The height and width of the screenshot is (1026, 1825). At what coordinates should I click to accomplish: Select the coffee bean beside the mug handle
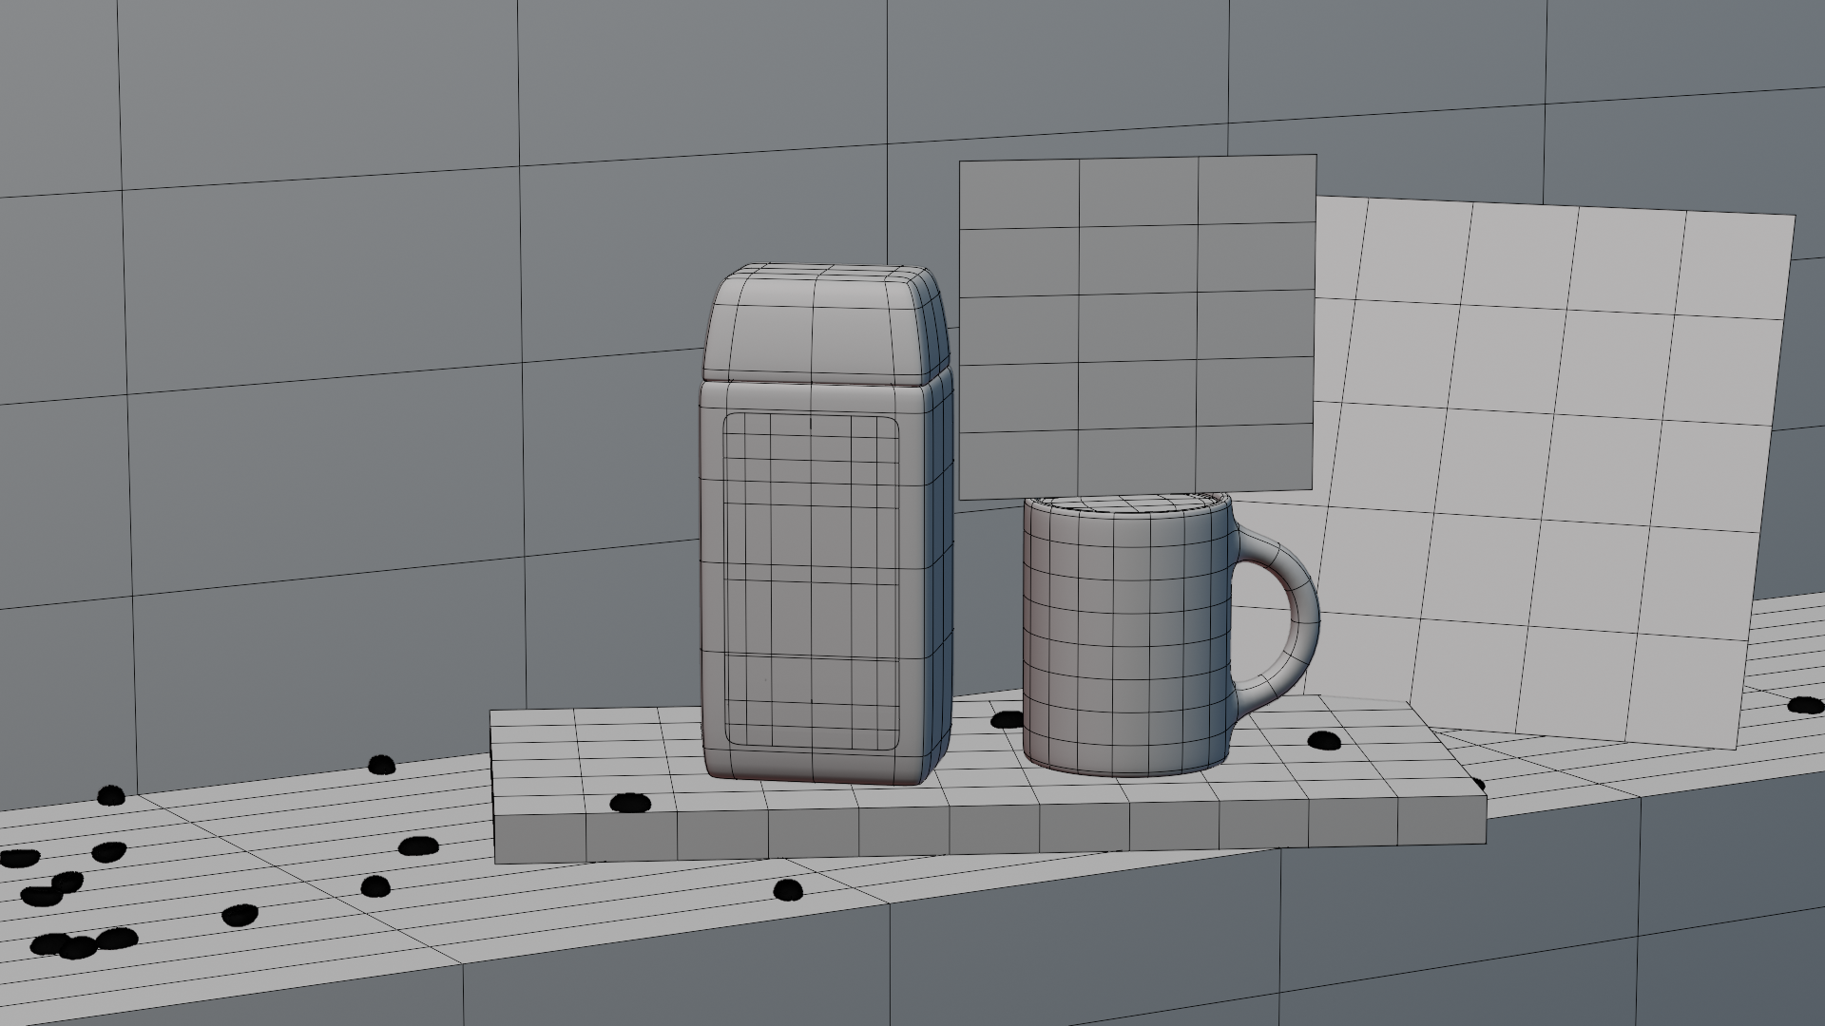(x=1322, y=740)
